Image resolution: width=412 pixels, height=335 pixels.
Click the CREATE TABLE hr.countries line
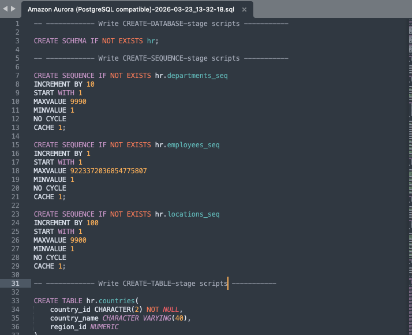click(86, 301)
